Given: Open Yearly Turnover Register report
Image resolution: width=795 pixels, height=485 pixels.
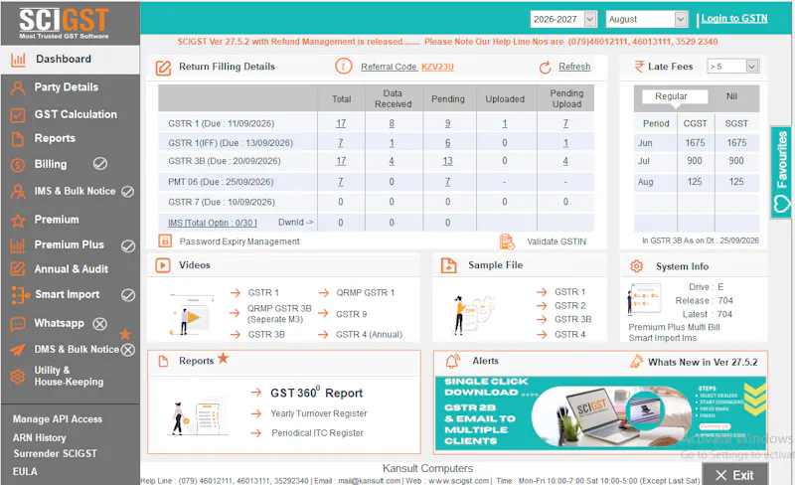Looking at the screenshot, I should pyautogui.click(x=319, y=413).
